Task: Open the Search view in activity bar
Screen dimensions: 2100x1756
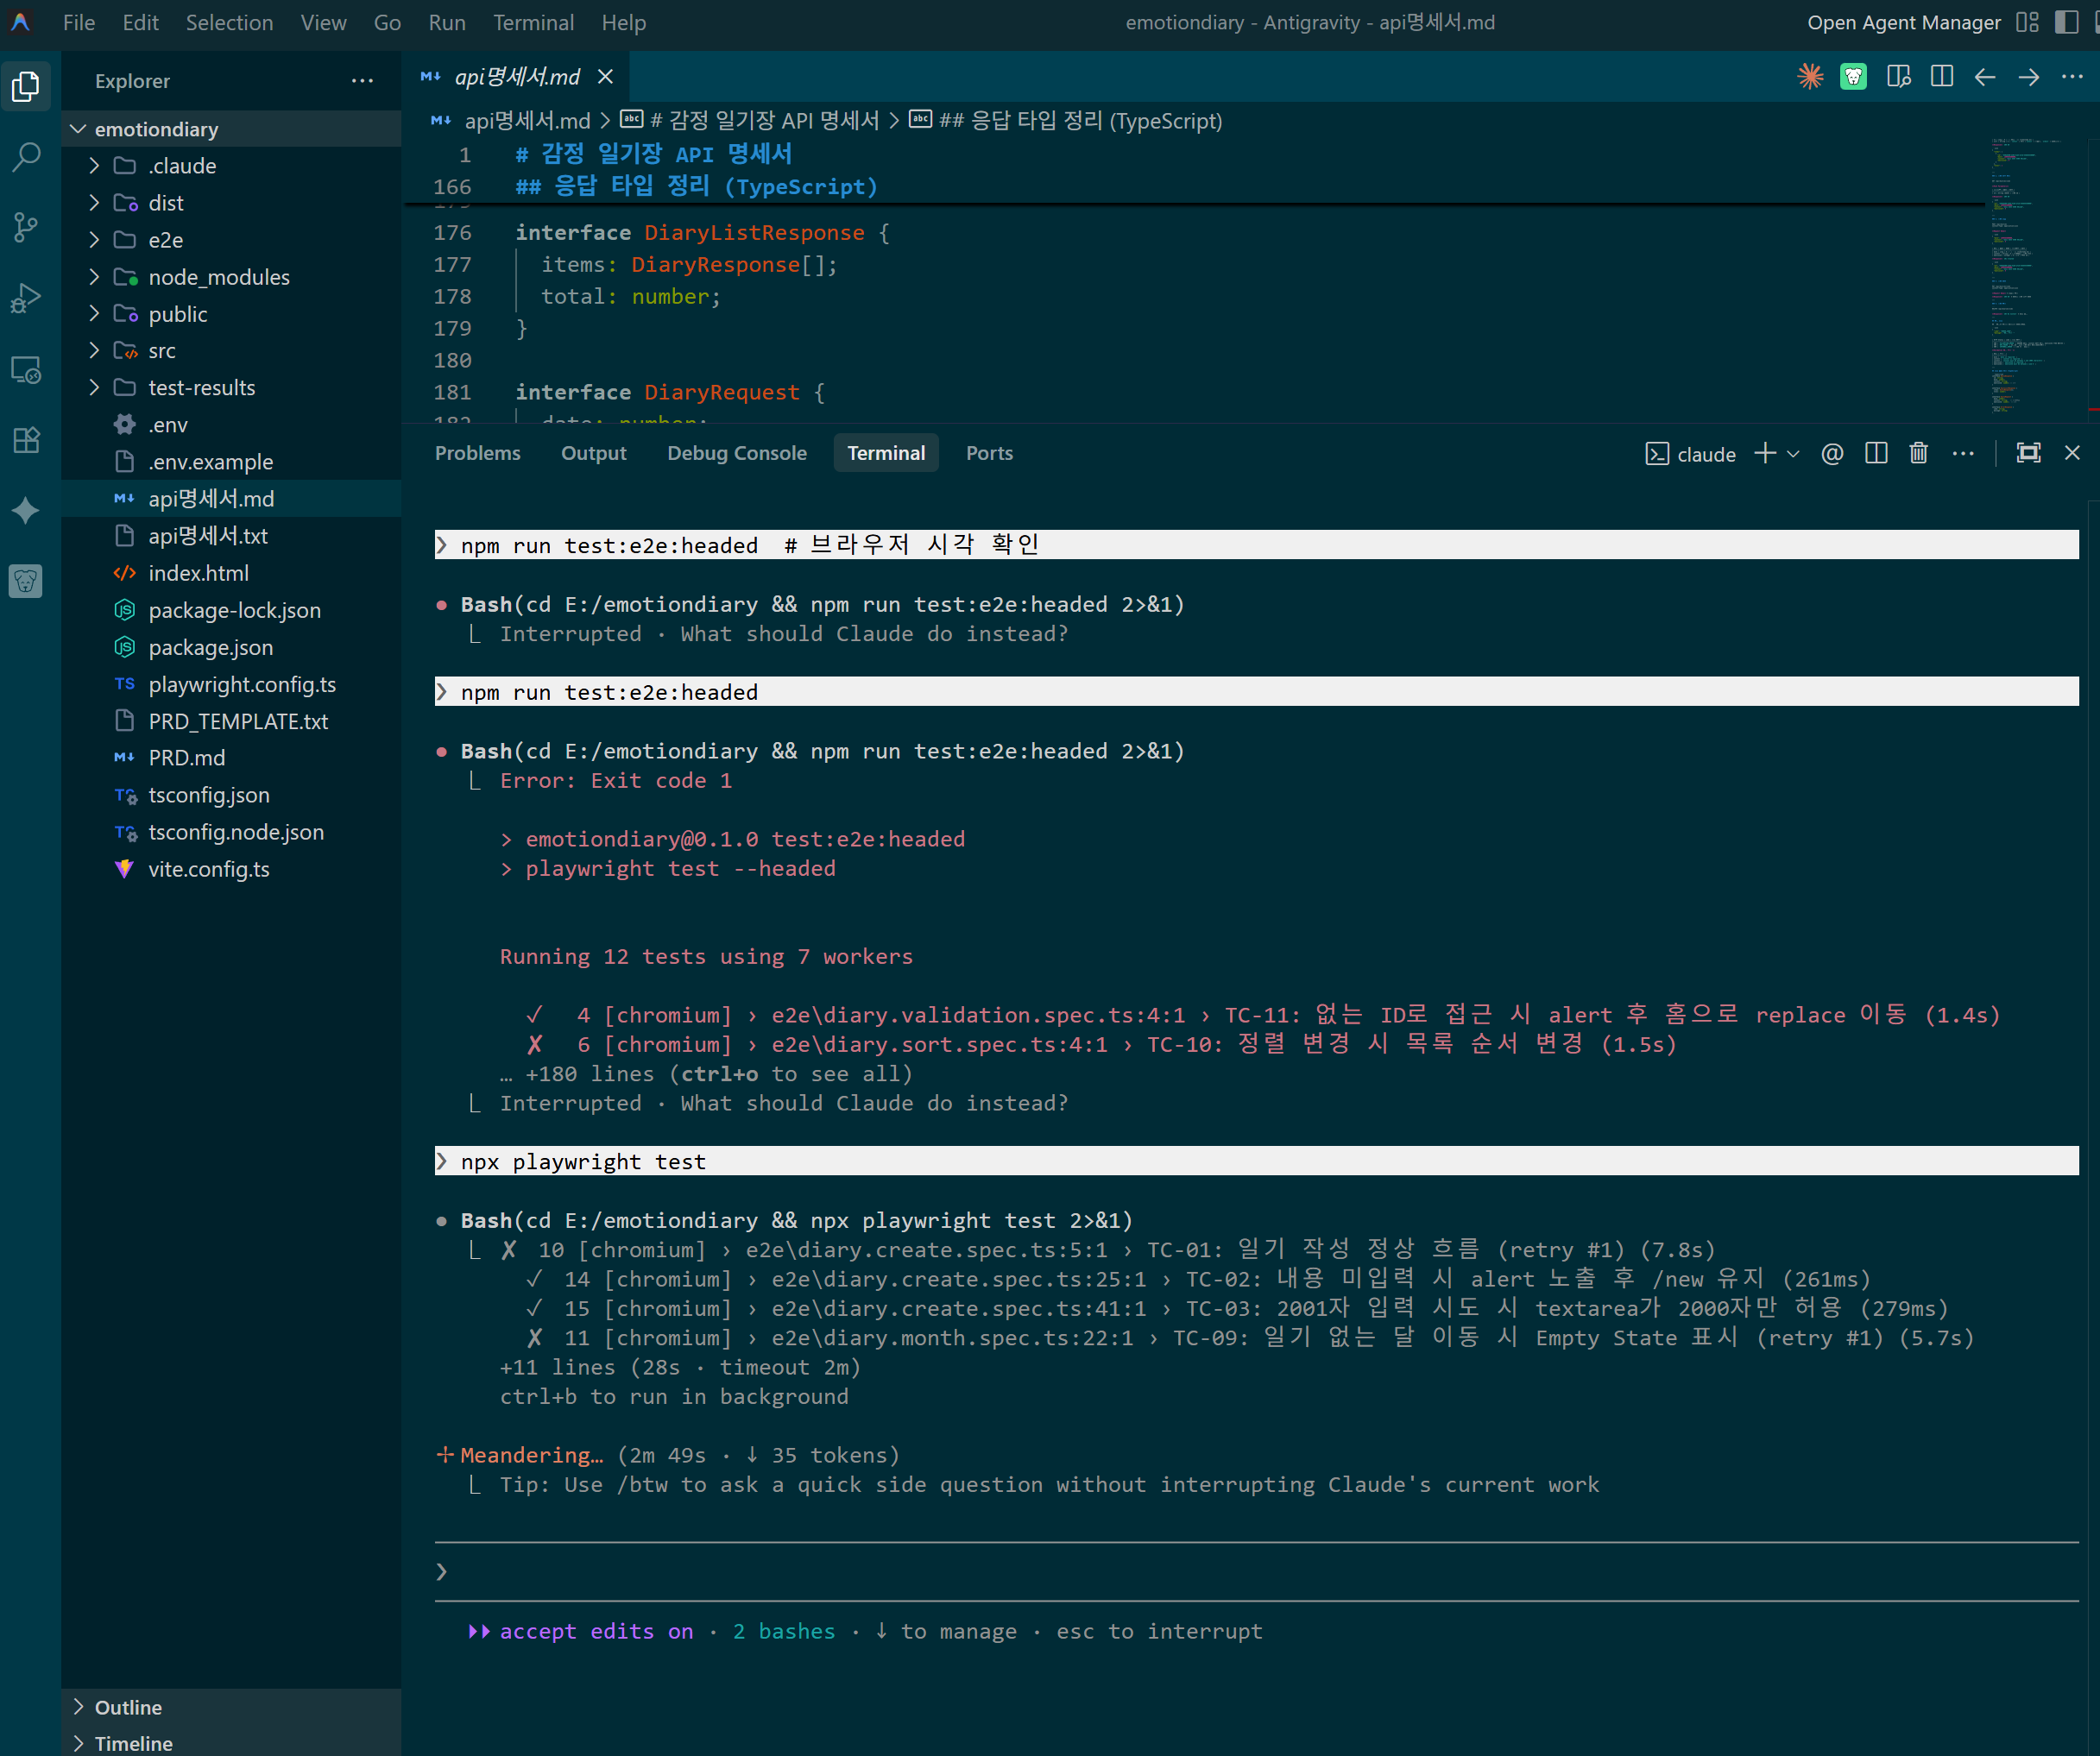Action: (27, 156)
